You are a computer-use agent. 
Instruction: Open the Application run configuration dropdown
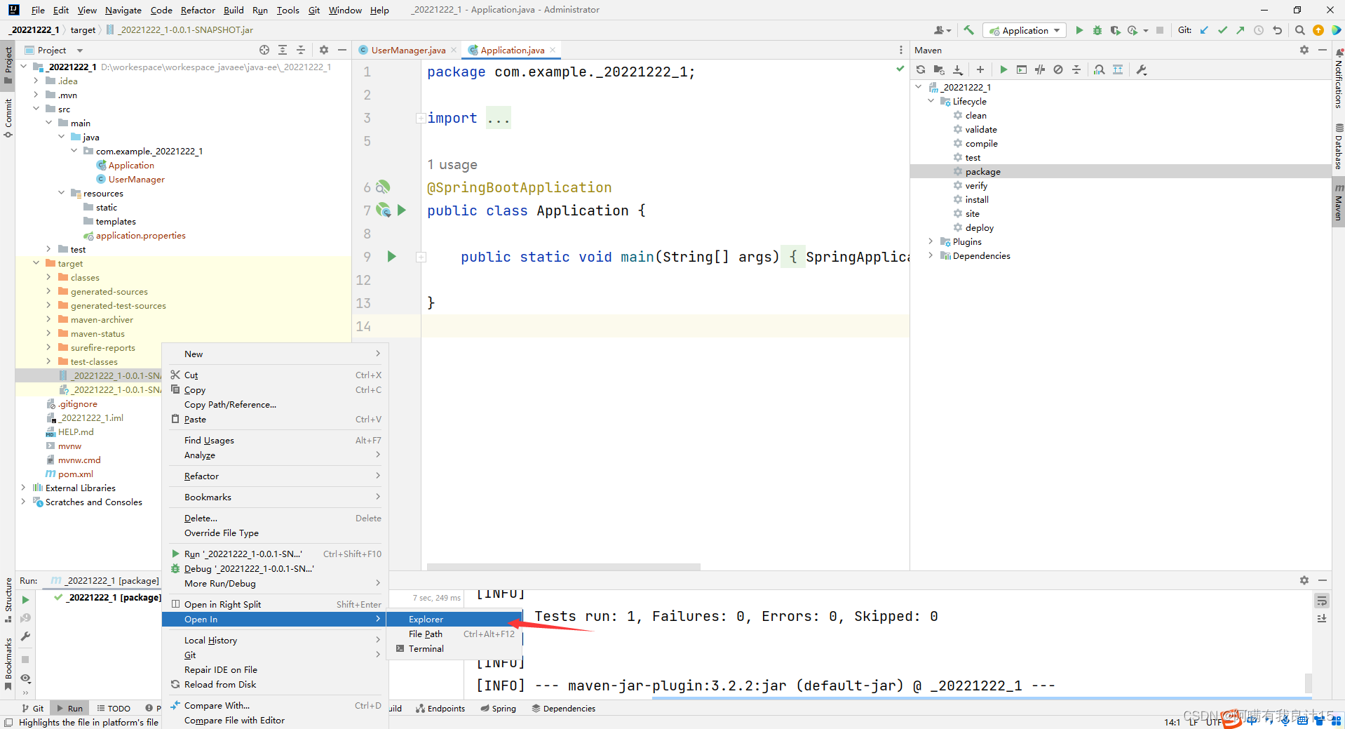1025,30
